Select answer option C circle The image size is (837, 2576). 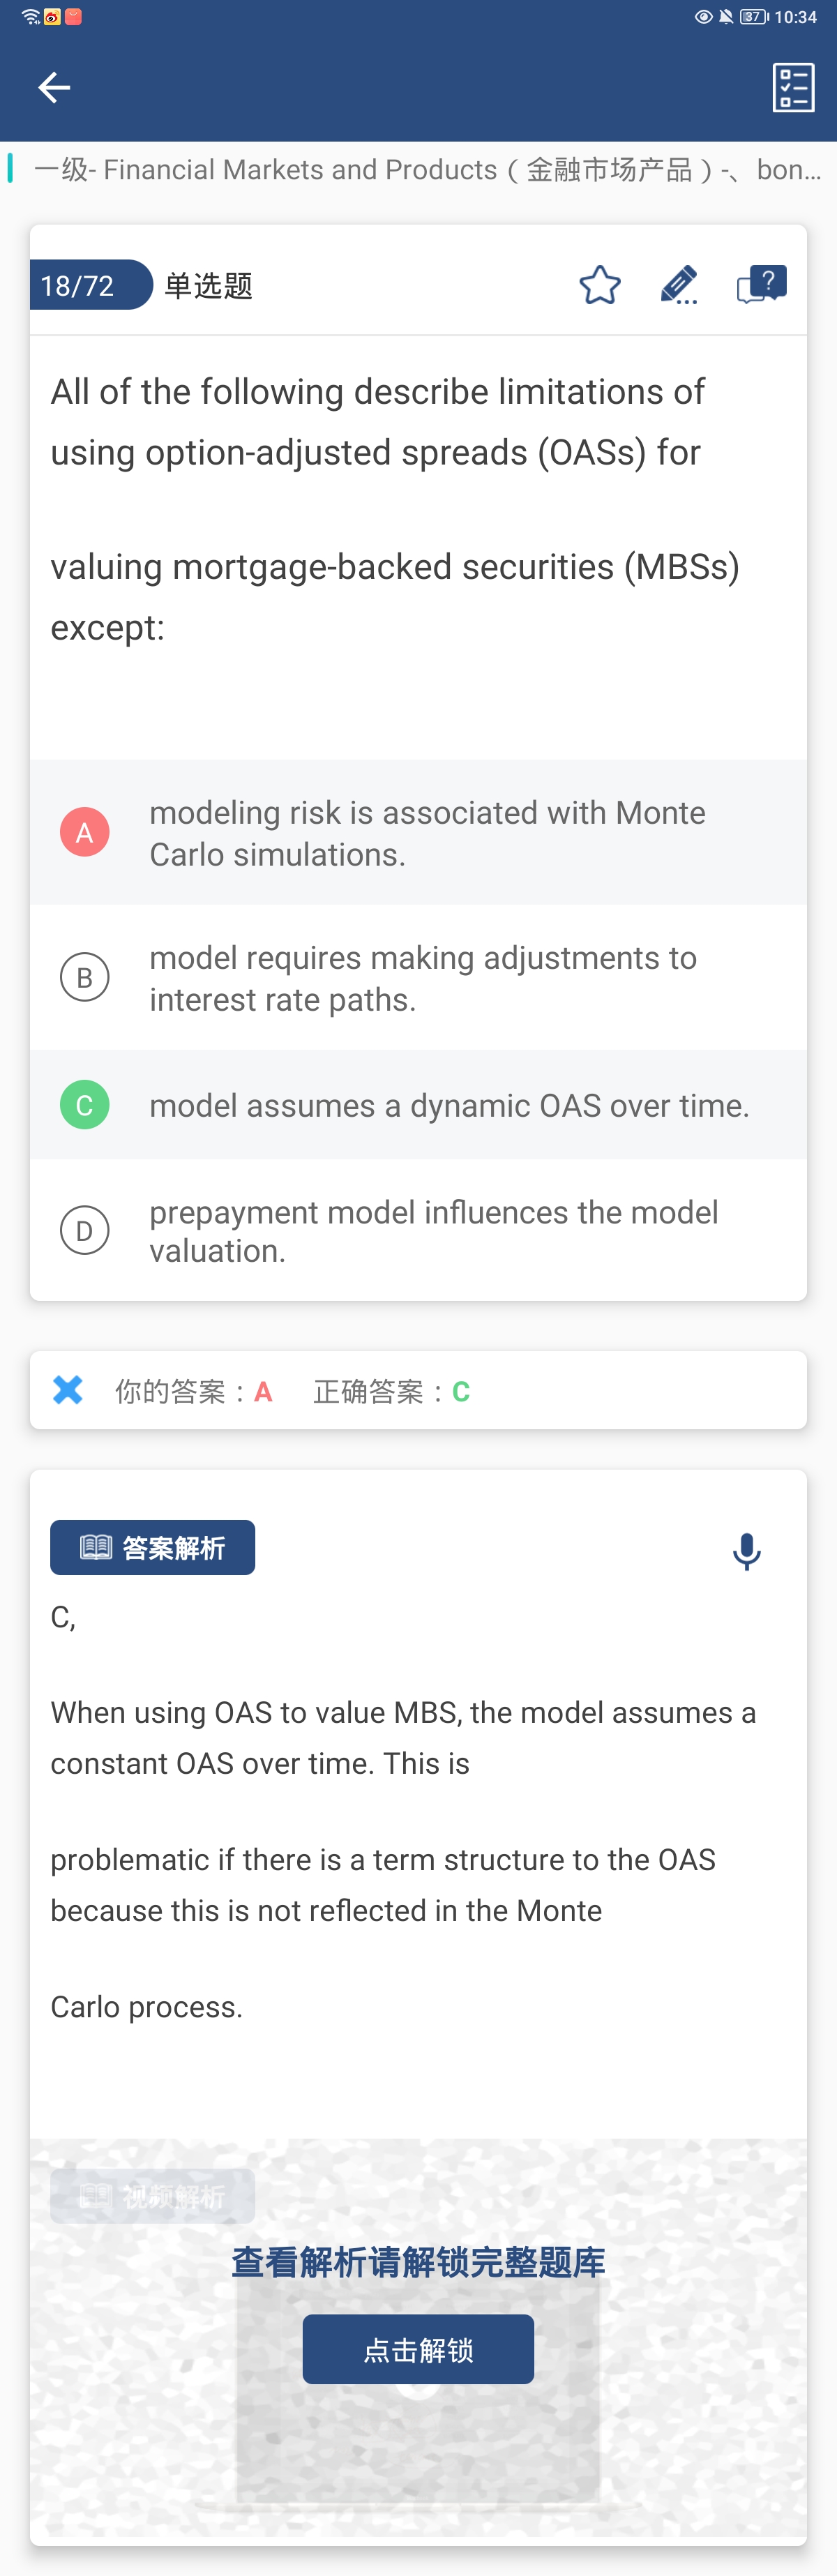85,1105
